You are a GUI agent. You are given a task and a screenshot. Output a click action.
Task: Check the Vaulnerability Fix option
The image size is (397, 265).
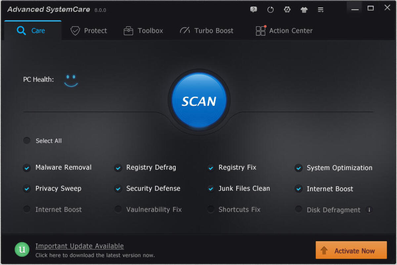pos(118,209)
